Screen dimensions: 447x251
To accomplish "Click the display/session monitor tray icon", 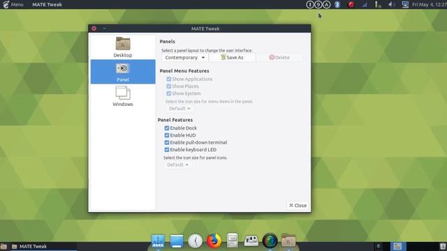I will point(405,5).
